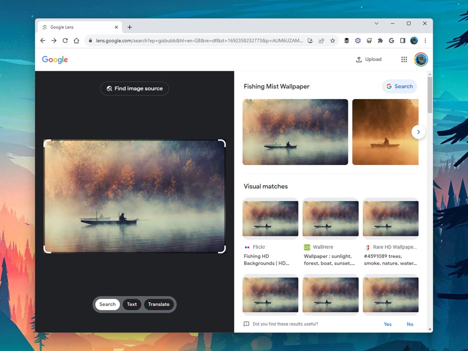
Task: View site information via the lock icon
Action: [x=90, y=40]
